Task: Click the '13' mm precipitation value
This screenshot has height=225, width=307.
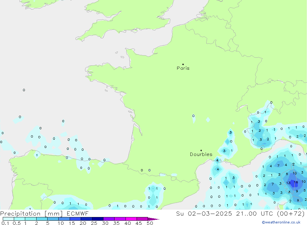Action: 288,183
